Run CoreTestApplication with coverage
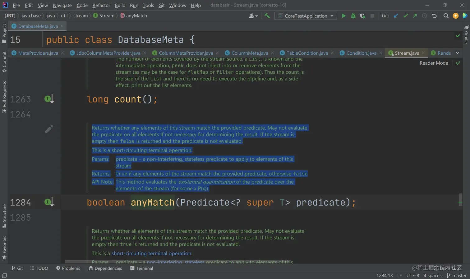This screenshot has width=470, height=279. 362,16
